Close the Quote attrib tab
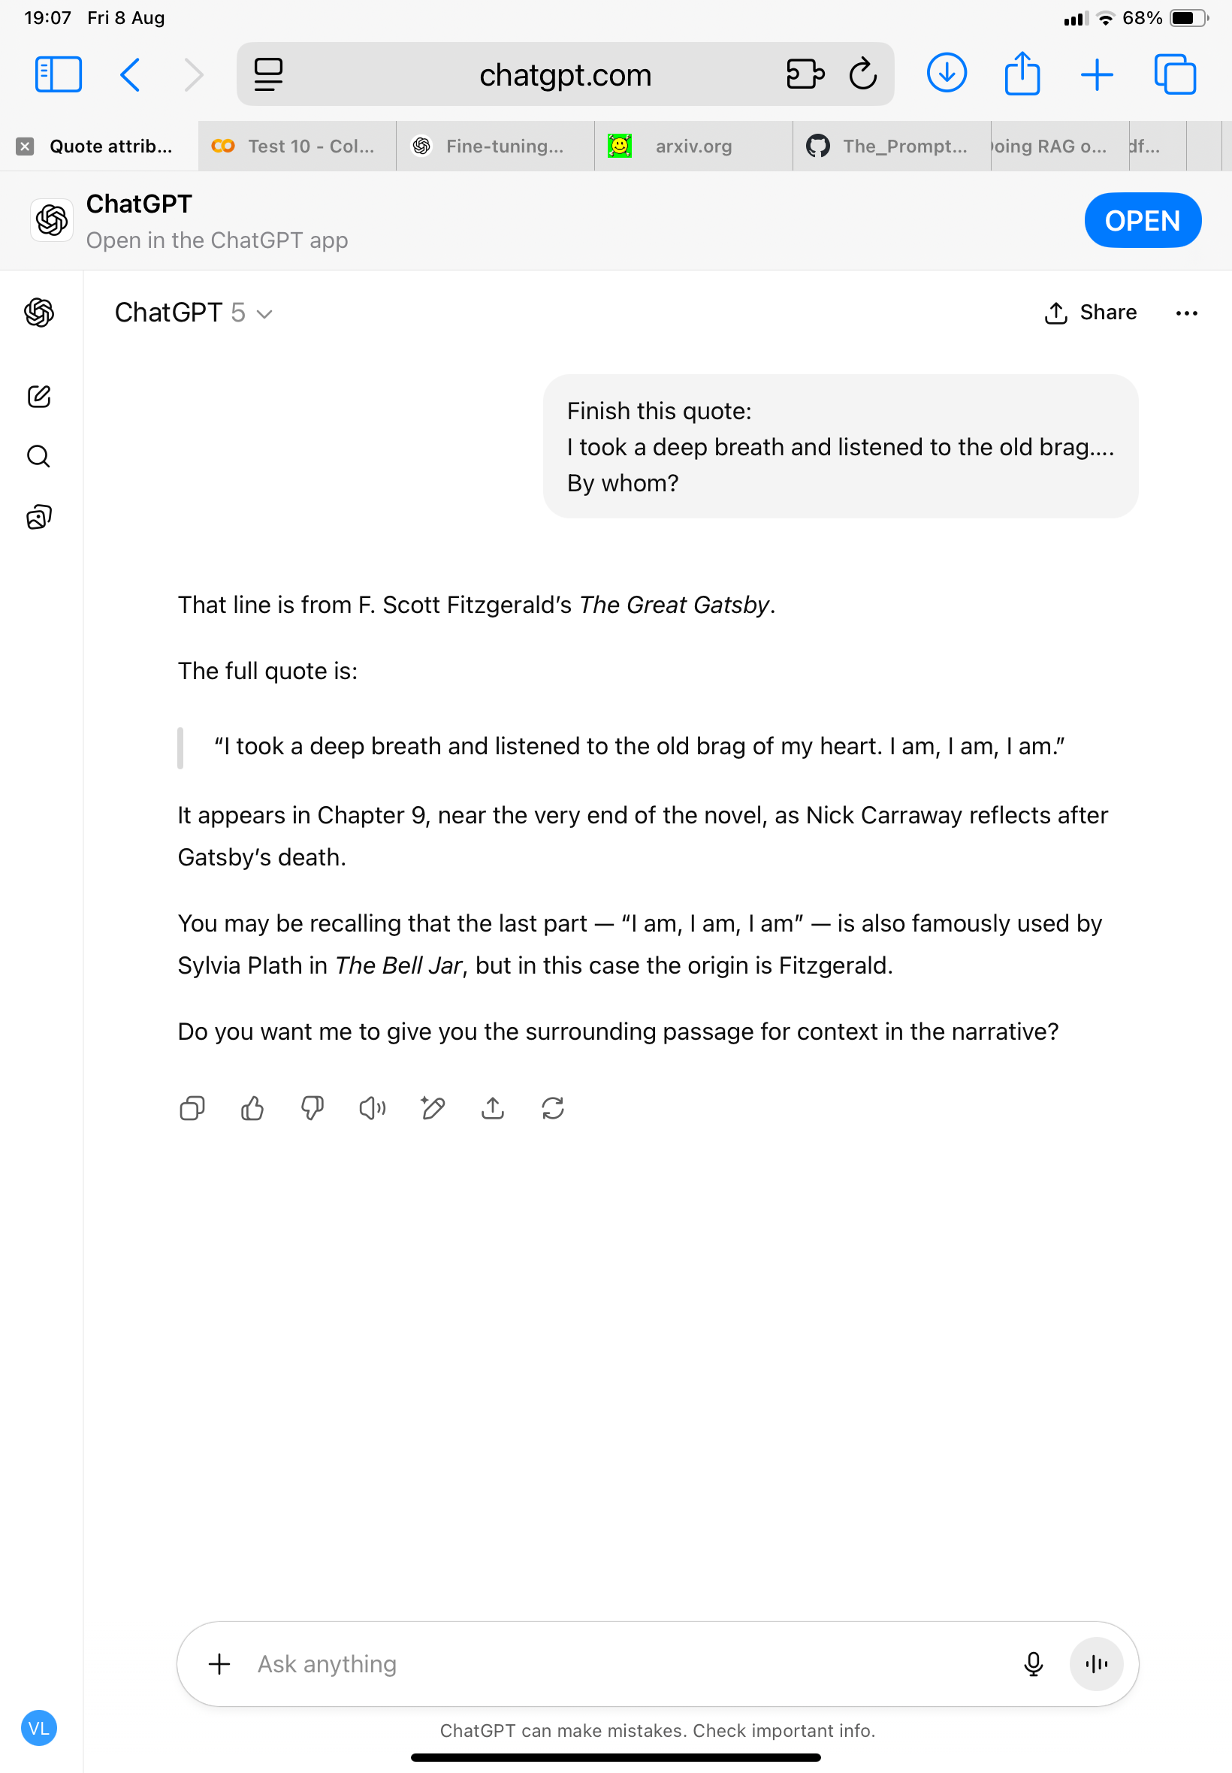 coord(25,146)
